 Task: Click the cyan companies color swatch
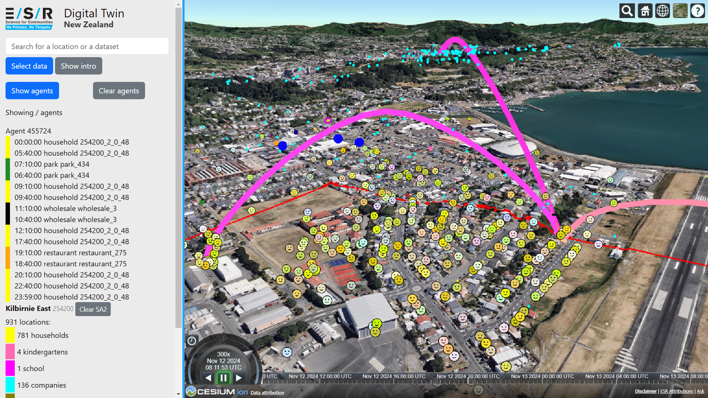coord(10,385)
